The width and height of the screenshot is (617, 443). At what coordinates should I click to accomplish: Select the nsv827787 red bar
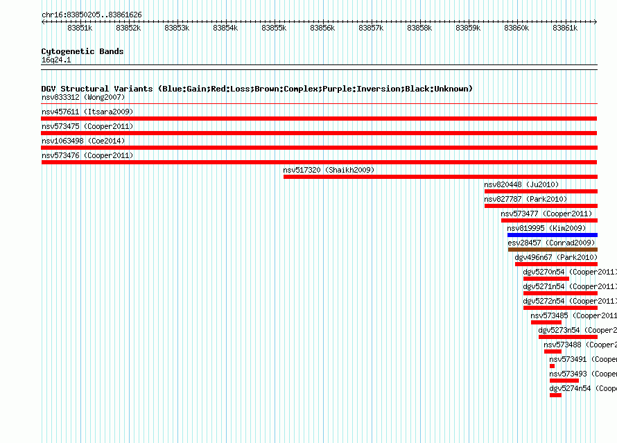click(541, 206)
